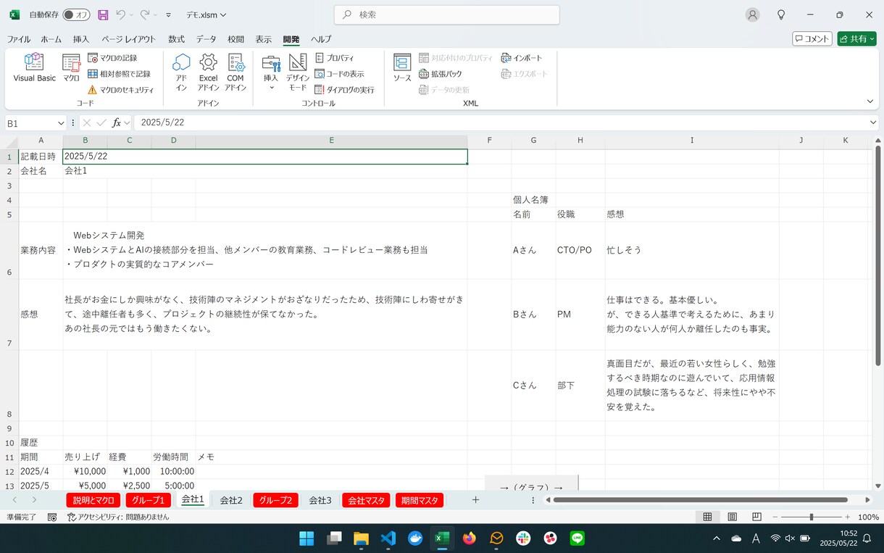Image resolution: width=884 pixels, height=553 pixels.
Task: Open macro security settings
Action: click(120, 90)
